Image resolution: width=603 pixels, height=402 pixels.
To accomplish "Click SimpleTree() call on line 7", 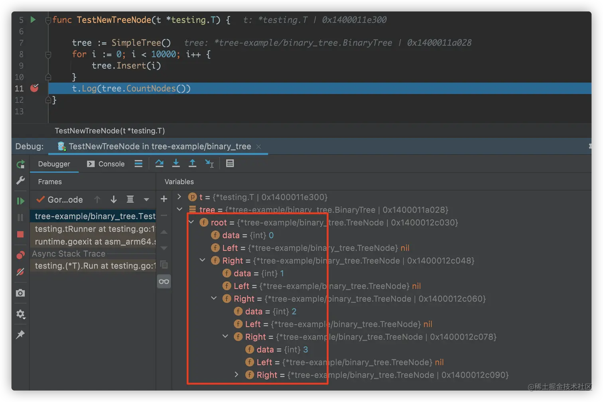I will coord(141,43).
